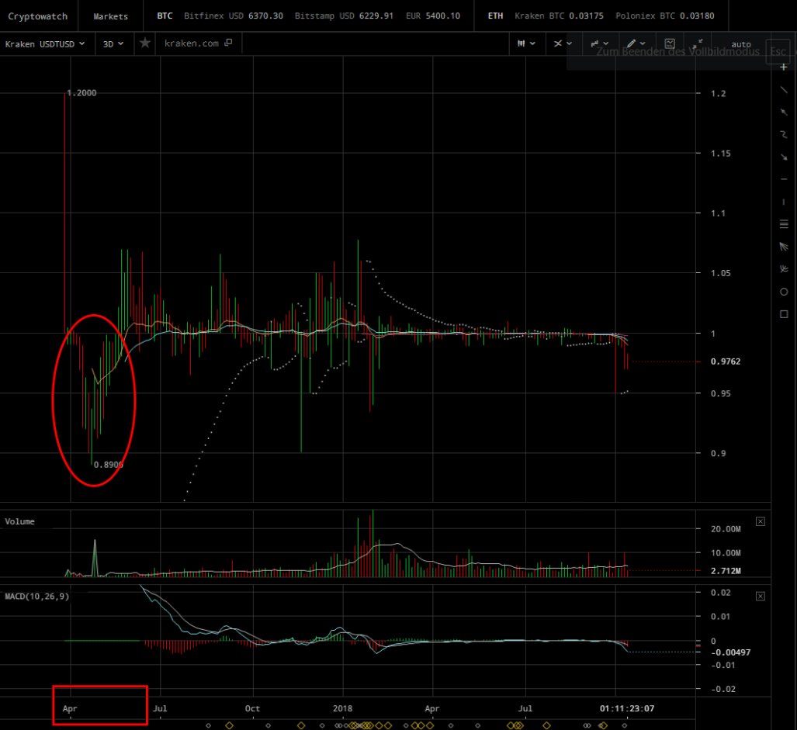The width and height of the screenshot is (797, 730).
Task: Click the 20.00M volume axis label
Action: click(x=726, y=529)
